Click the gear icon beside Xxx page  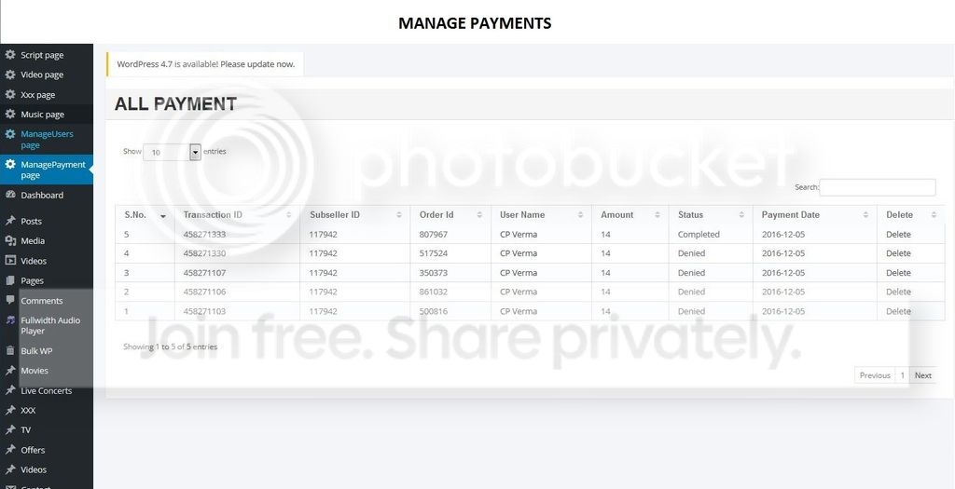pos(9,94)
